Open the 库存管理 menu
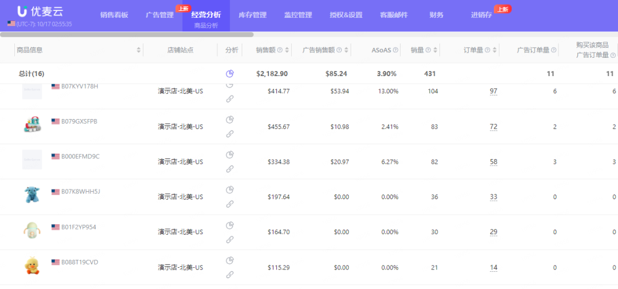The height and width of the screenshot is (289, 618). coord(253,15)
